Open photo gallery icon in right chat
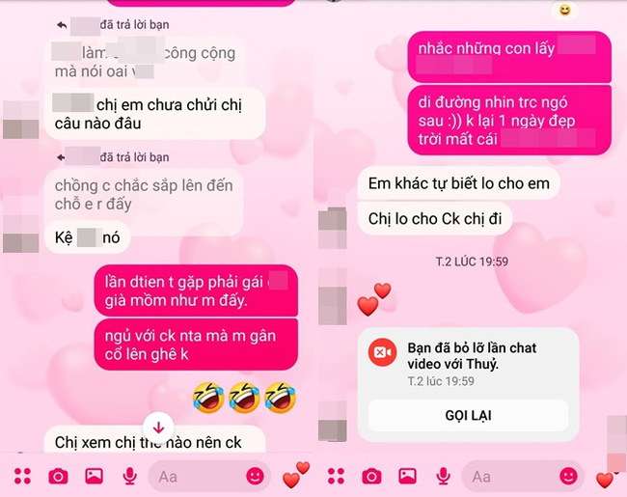The width and height of the screenshot is (627, 497). (x=407, y=476)
